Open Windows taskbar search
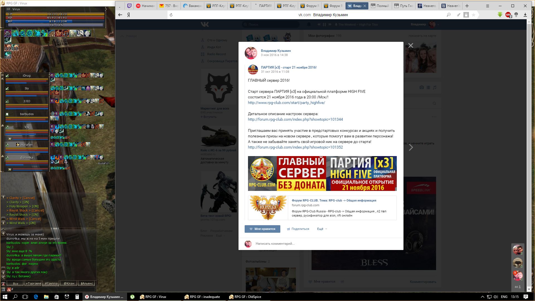535x301 pixels. (15, 297)
